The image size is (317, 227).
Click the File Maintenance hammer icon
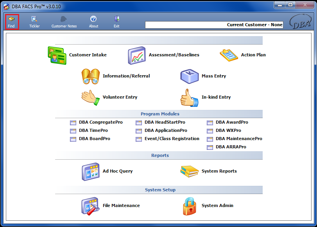(91, 206)
